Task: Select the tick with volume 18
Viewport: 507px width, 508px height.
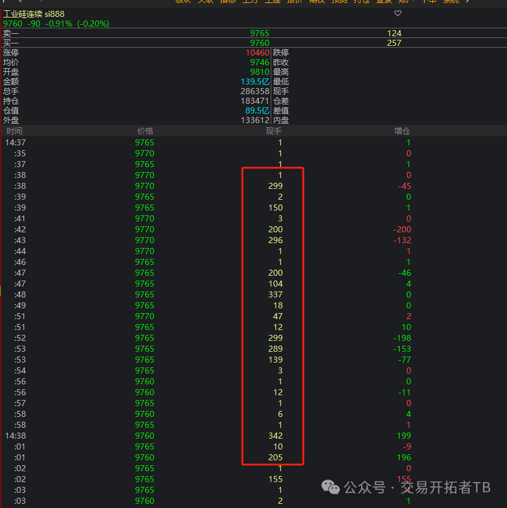Action: (x=278, y=305)
